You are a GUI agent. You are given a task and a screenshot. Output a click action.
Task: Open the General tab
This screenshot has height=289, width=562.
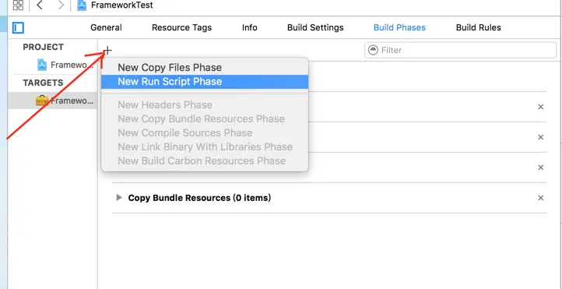pos(106,27)
